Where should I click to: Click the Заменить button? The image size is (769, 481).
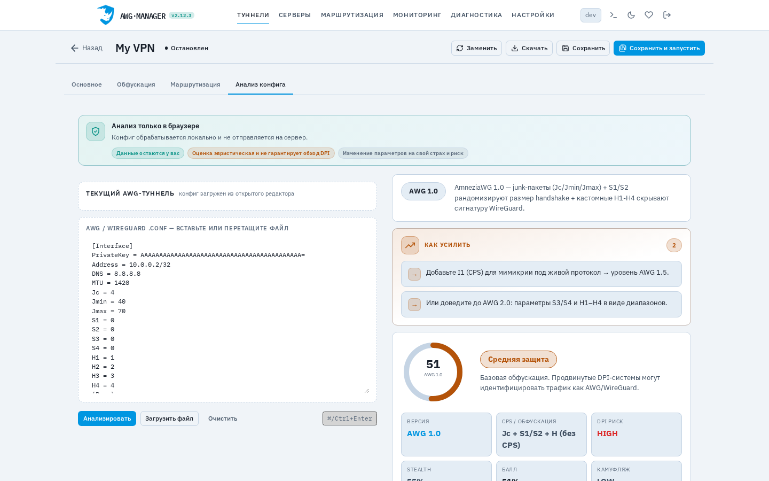pyautogui.click(x=476, y=48)
